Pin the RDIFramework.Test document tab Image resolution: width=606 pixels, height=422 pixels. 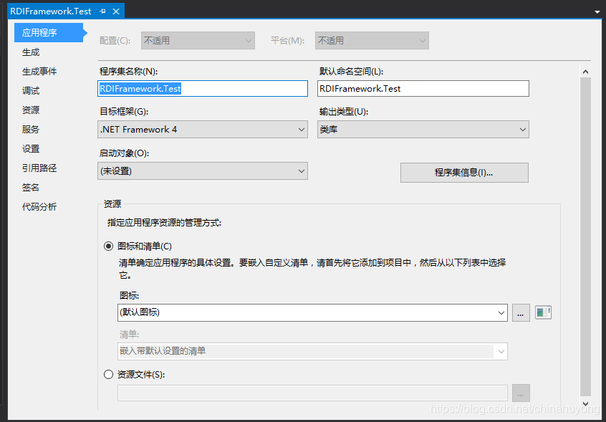click(x=102, y=11)
